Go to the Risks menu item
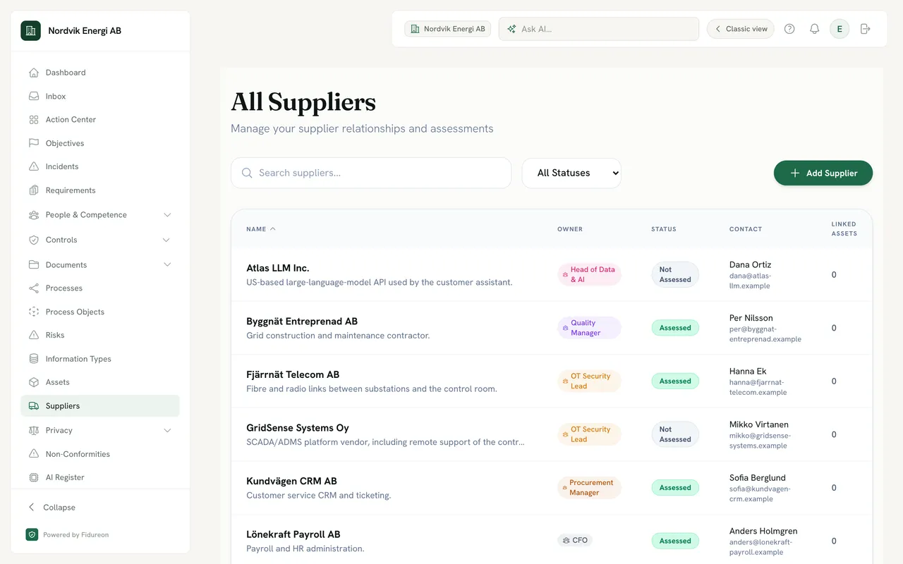 pos(100,335)
